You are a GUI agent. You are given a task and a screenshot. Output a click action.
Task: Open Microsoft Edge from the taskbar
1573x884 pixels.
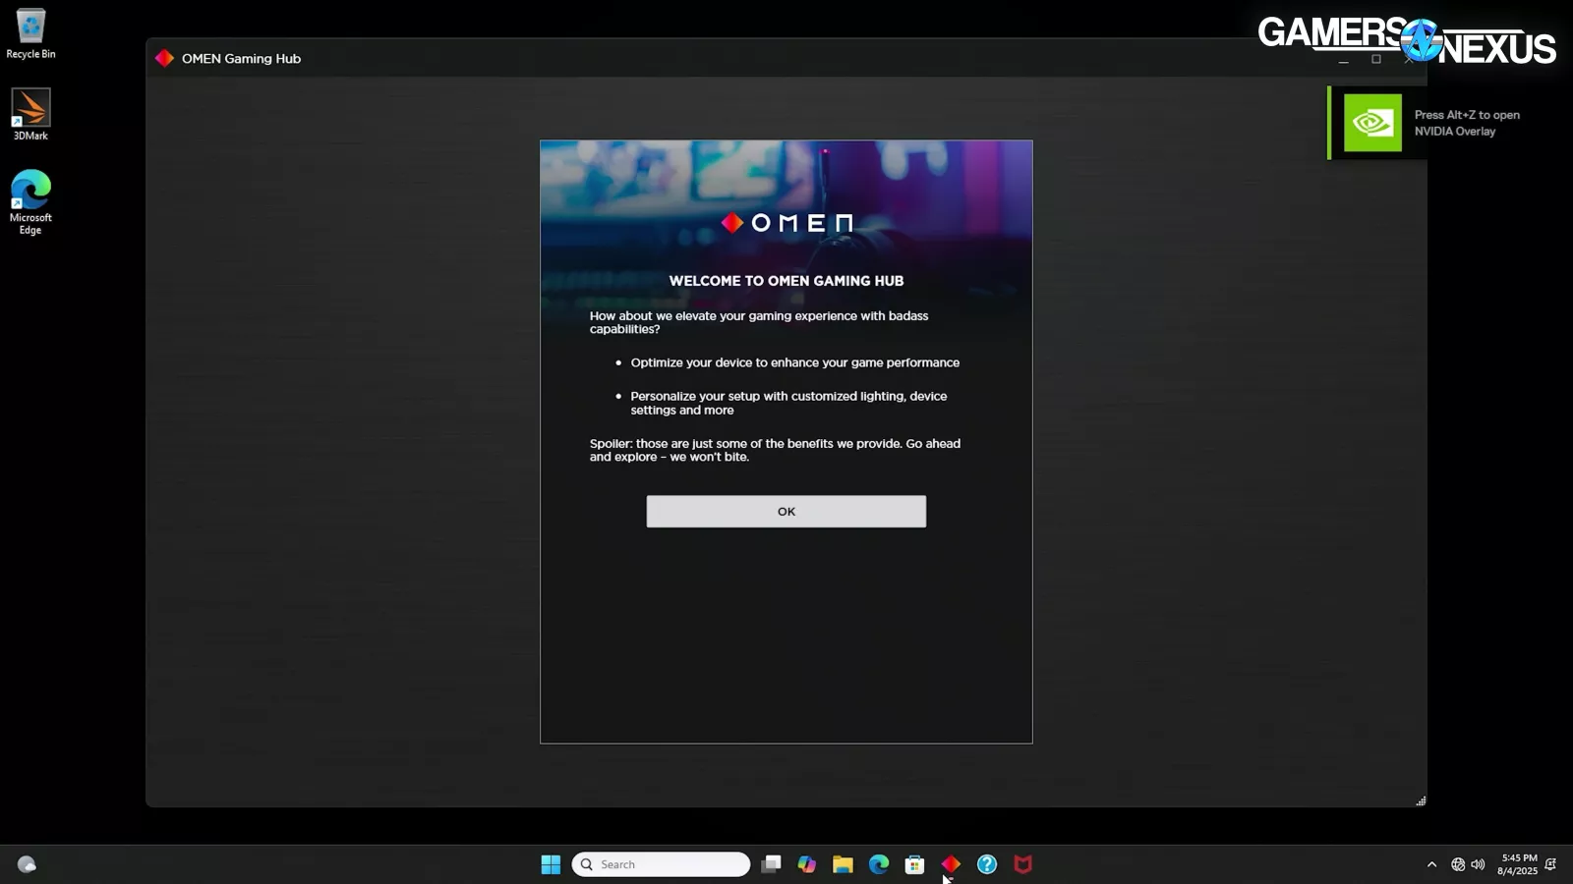[x=879, y=864]
